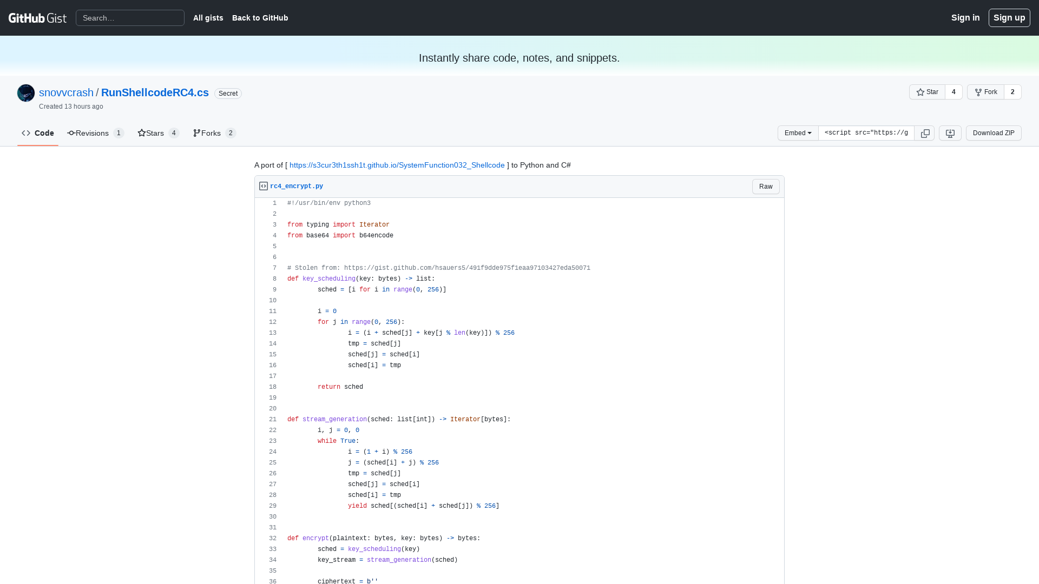The height and width of the screenshot is (584, 1039).
Task: Open All gists from the top menu
Action: [x=208, y=18]
